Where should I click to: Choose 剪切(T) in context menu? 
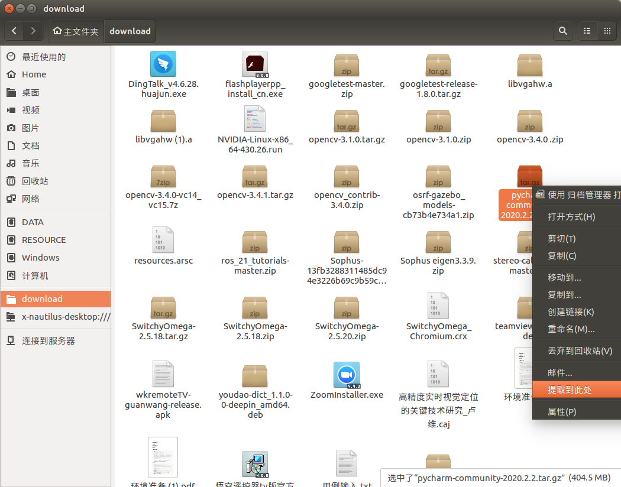pos(577,239)
